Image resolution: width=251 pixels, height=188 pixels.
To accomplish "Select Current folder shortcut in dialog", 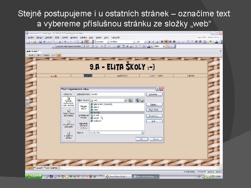I will [84, 108].
